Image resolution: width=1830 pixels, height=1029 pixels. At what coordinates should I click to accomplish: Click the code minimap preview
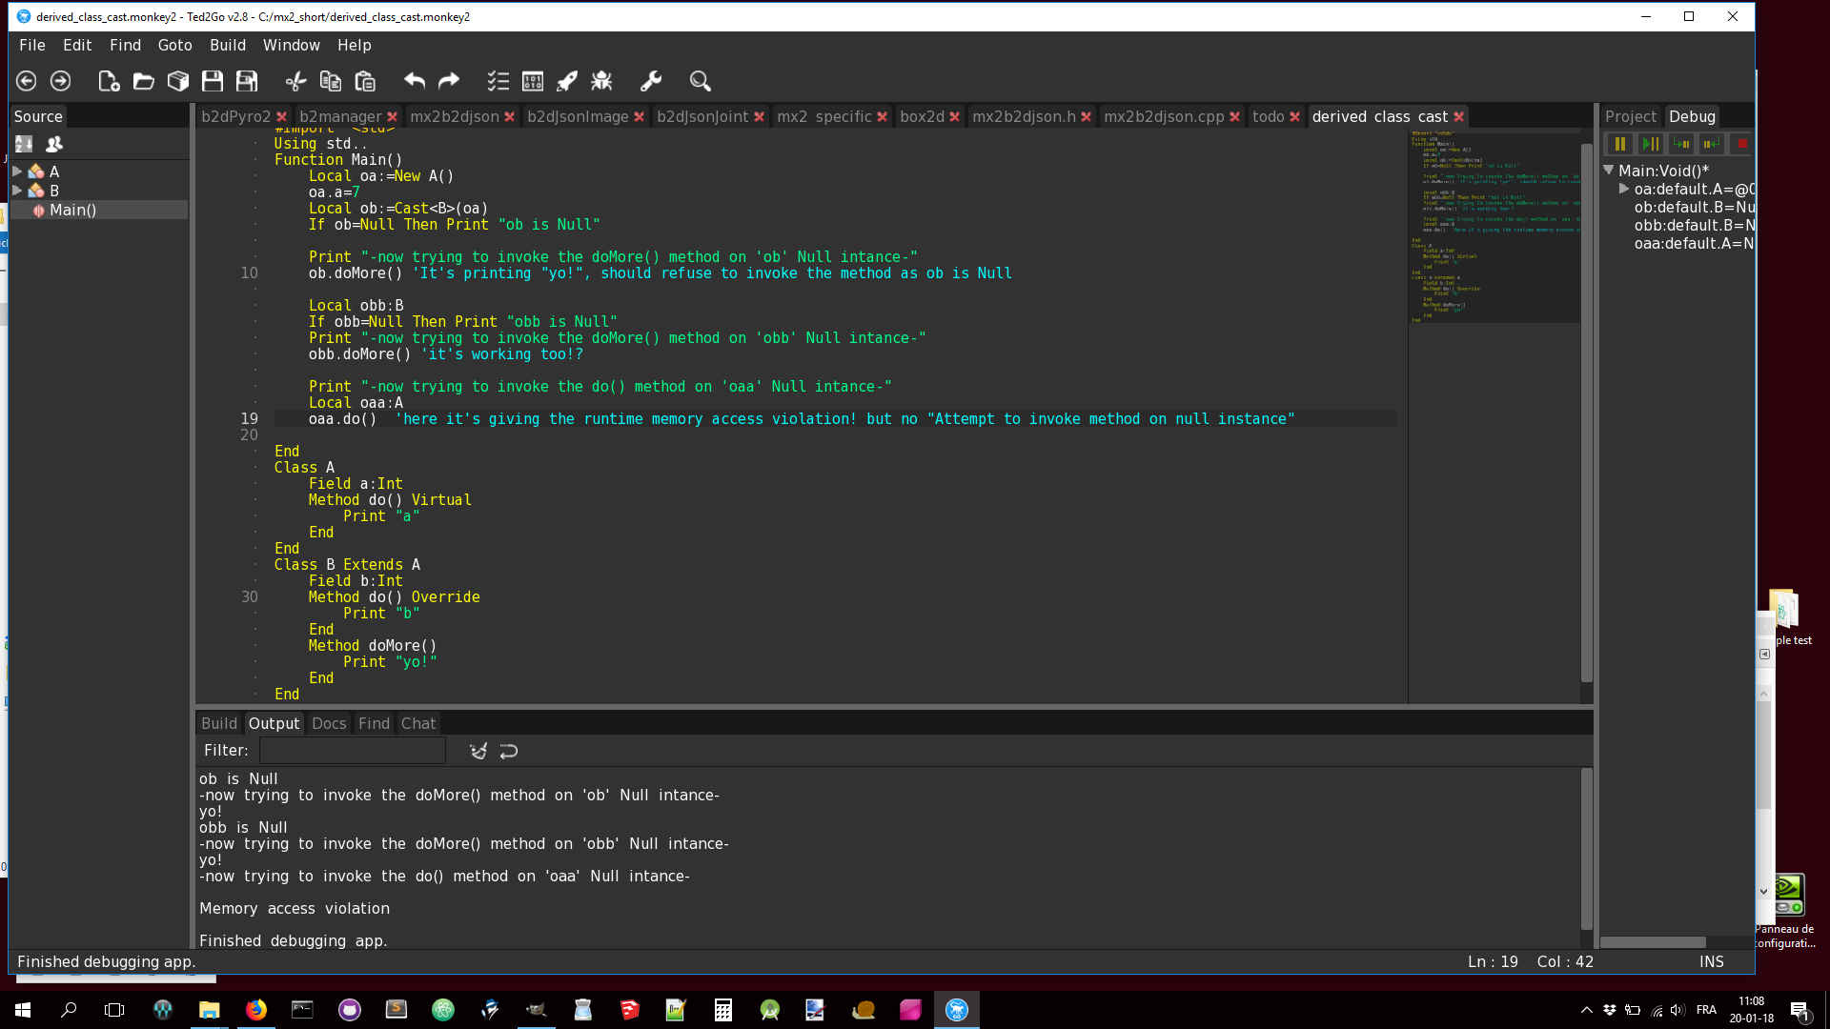pyautogui.click(x=1494, y=227)
